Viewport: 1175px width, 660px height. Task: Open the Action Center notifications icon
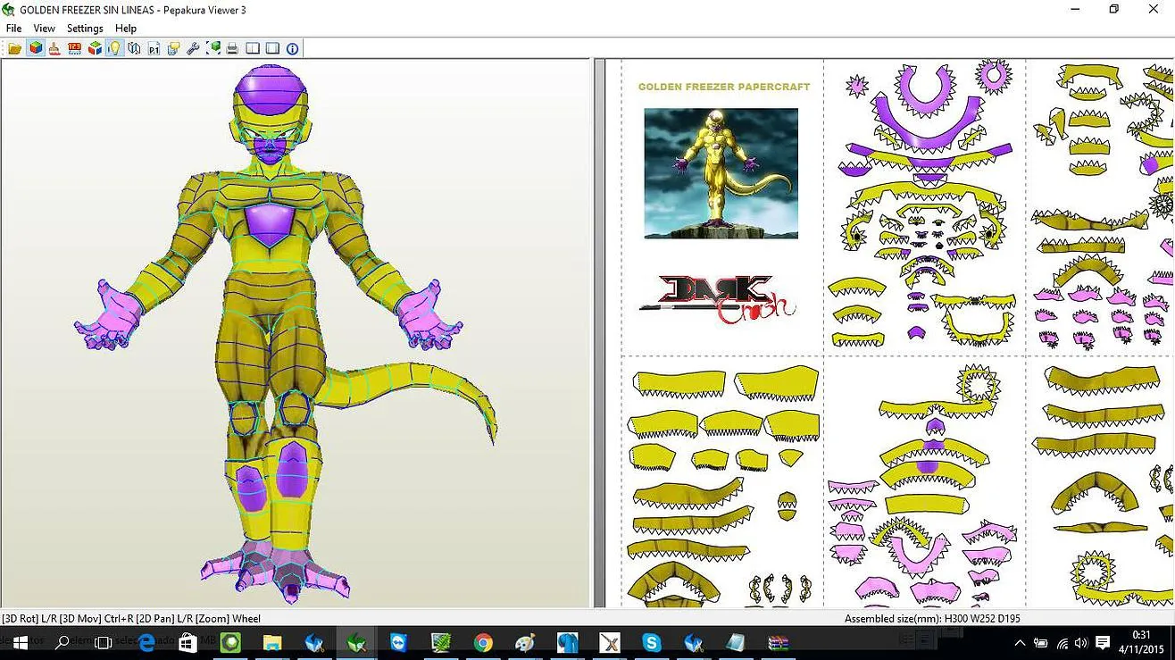1103,643
